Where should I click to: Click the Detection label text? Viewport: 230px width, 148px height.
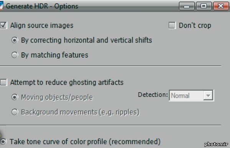(153, 95)
